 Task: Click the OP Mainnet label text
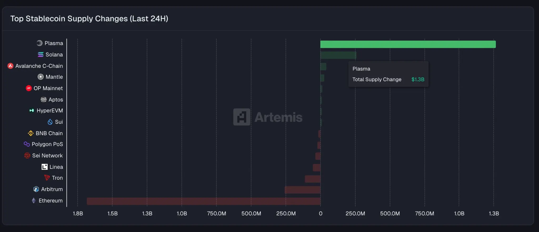(48, 88)
